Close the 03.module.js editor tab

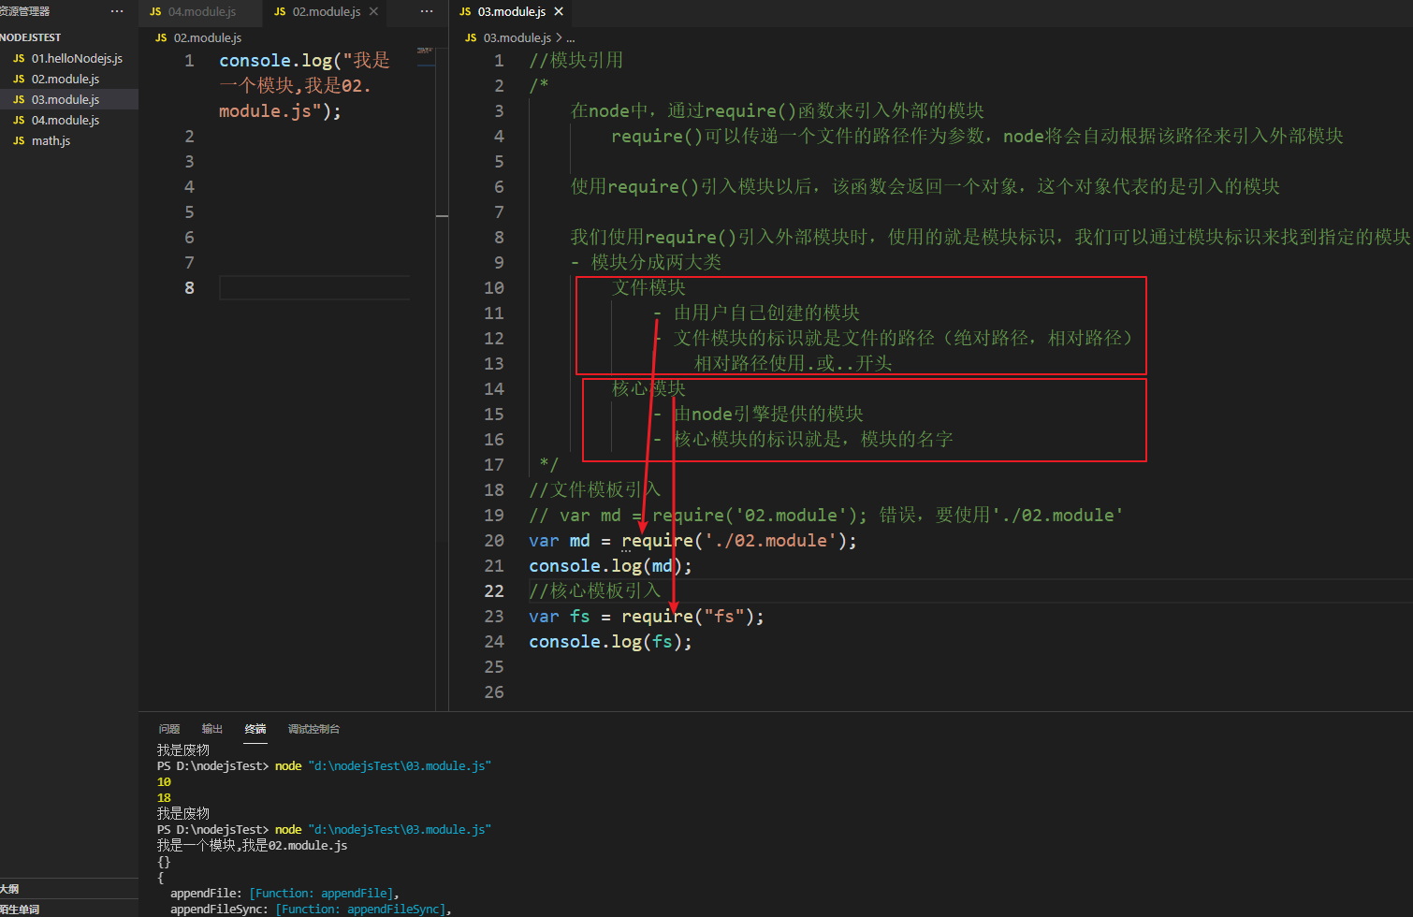(x=559, y=11)
